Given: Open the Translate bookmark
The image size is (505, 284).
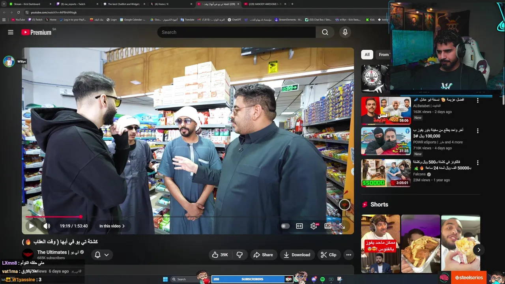Looking at the screenshot, I should [x=187, y=20].
